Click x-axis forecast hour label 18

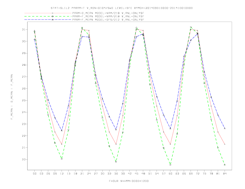point(75,174)
